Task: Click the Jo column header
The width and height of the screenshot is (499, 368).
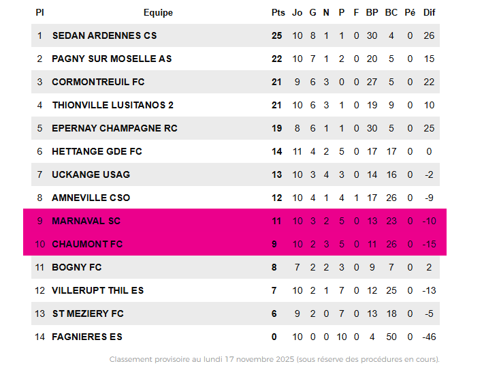Action: [297, 12]
